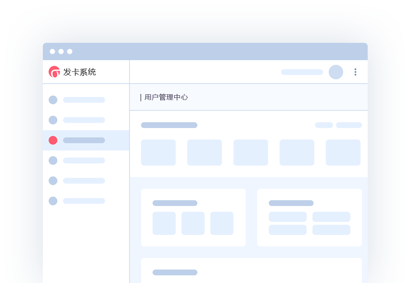Click the 发卡系统 title text
The height and width of the screenshot is (283, 411).
coord(80,72)
